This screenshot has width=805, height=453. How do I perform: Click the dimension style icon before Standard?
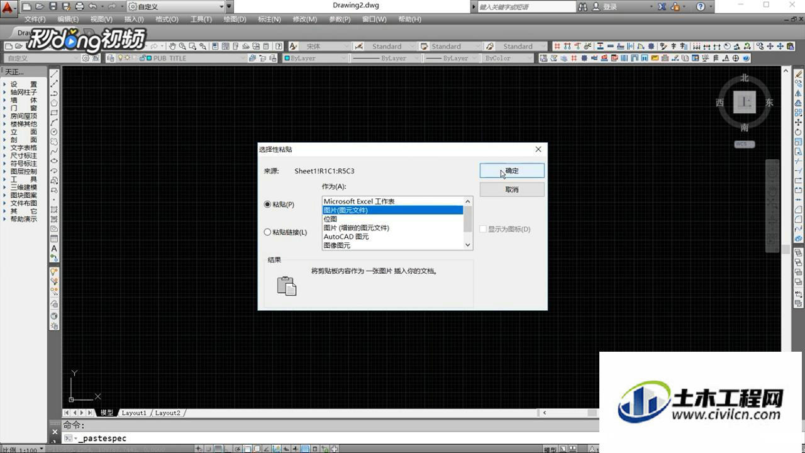[359, 47]
